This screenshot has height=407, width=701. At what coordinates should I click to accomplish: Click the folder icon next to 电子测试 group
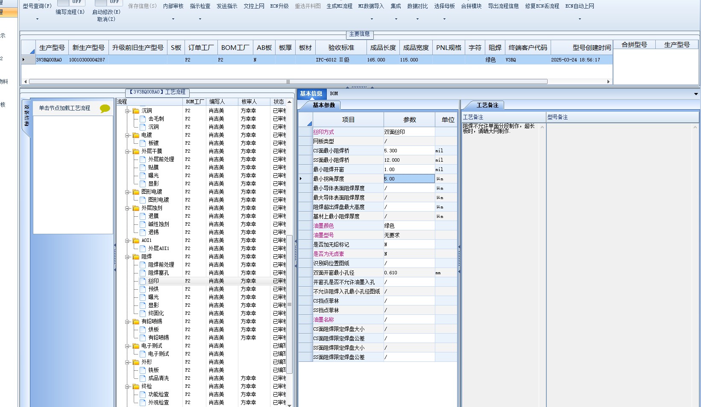(x=136, y=346)
